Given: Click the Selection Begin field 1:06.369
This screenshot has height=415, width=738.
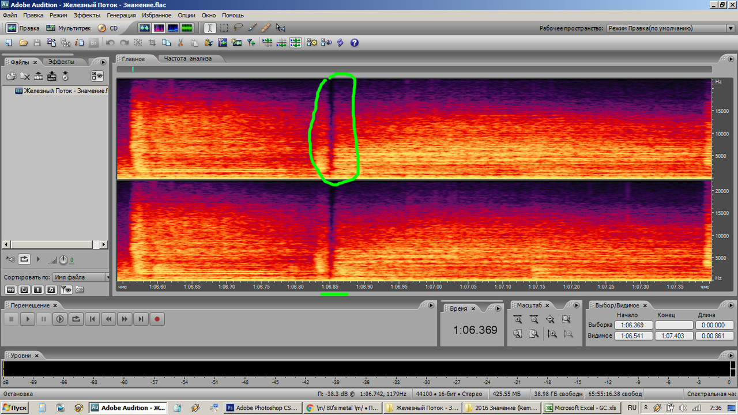Looking at the screenshot, I should tap(633, 325).
